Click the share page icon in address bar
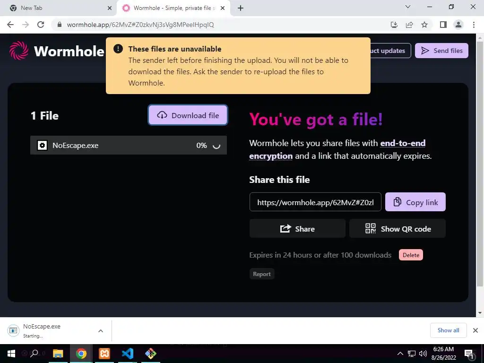 (409, 25)
